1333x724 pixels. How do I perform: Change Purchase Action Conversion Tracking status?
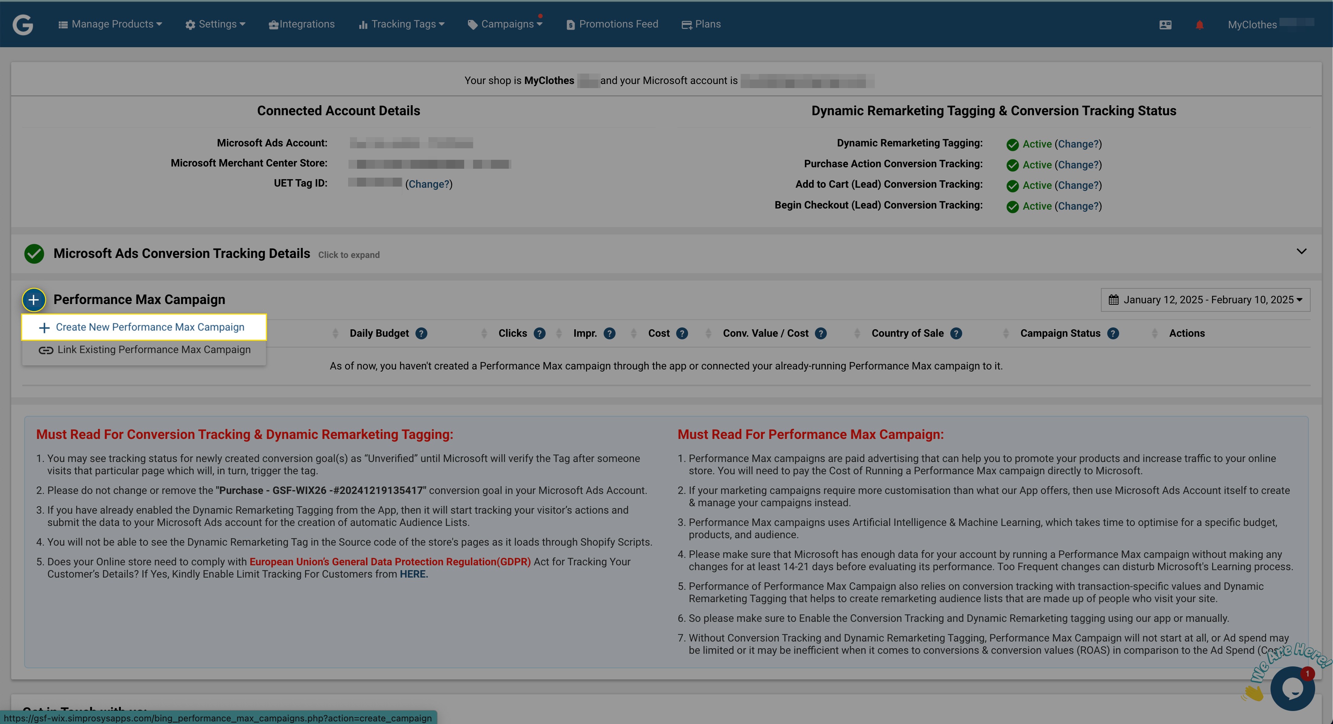pos(1078,165)
